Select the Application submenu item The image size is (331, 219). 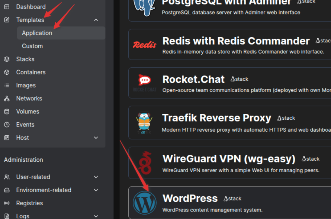coord(61,33)
